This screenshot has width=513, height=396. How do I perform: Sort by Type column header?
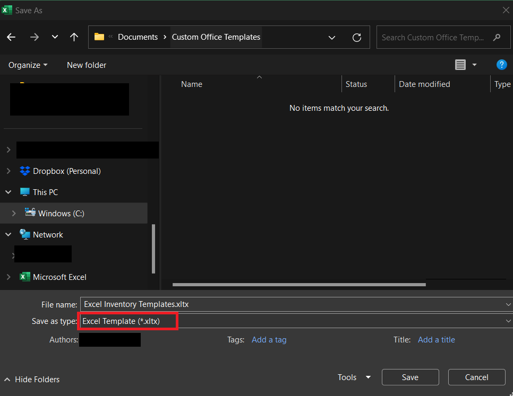click(502, 84)
